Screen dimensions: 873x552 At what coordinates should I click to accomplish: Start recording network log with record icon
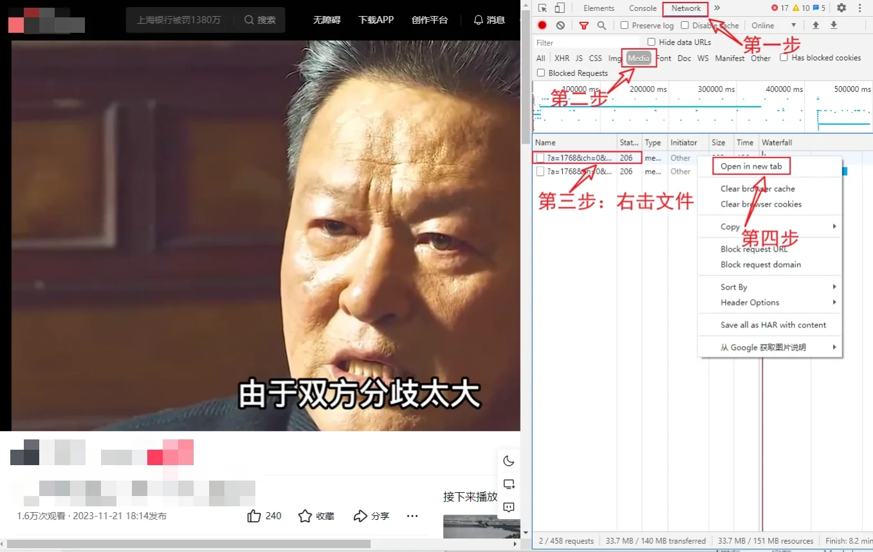542,25
